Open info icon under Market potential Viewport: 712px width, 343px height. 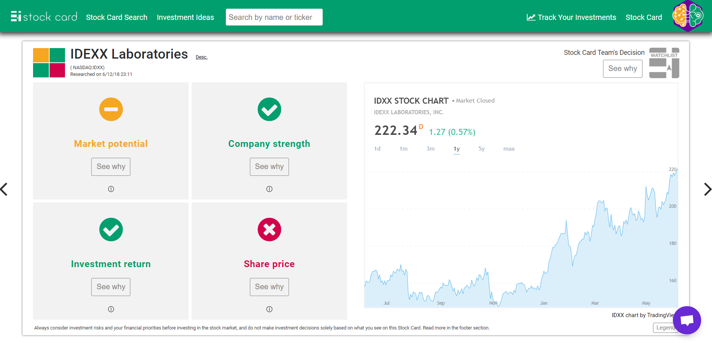(x=111, y=189)
